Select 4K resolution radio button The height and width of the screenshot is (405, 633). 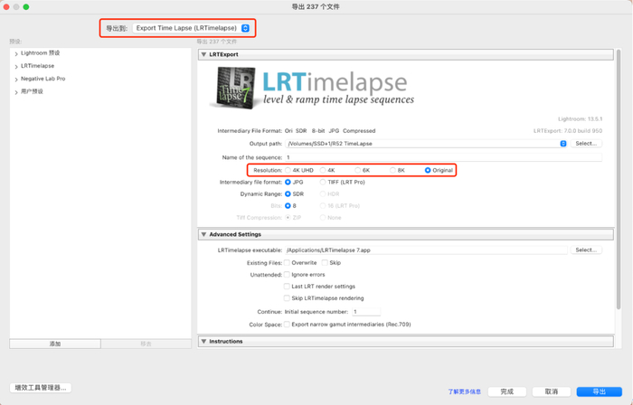(x=323, y=170)
